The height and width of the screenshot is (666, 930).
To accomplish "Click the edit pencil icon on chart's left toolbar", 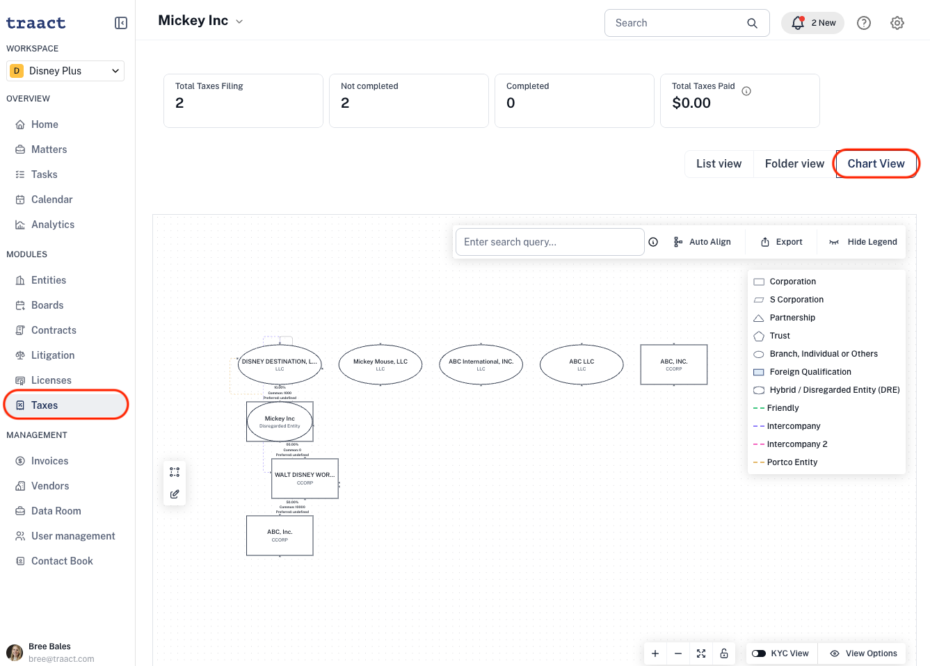I will 175,494.
